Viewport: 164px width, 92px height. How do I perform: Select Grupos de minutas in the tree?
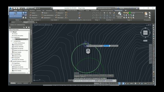click(19, 60)
